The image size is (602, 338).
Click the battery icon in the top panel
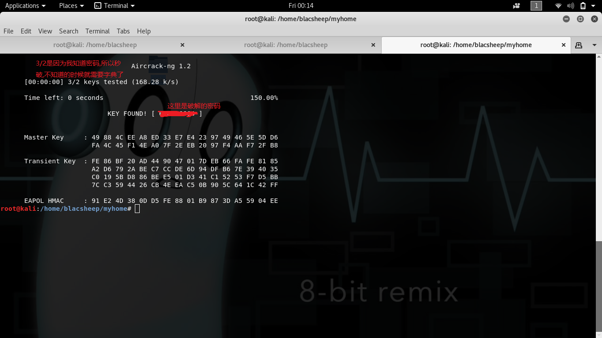click(583, 6)
